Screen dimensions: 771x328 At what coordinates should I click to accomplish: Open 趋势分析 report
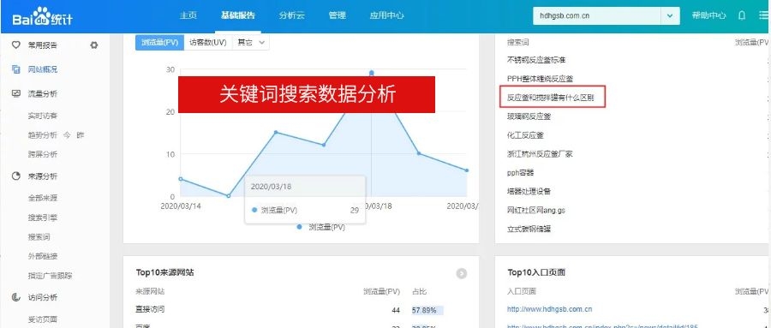point(42,134)
